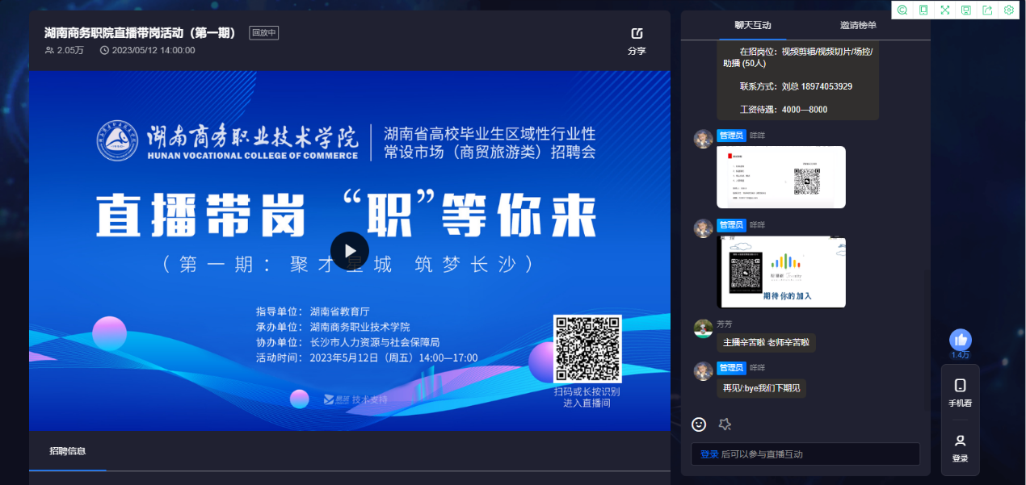Open the 聊天互动 chat tab

pos(753,25)
